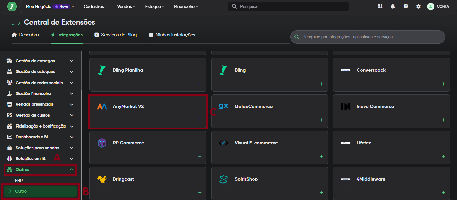Add the Convertpack integration with plus
This screenshot has height=200, width=457.
pos(443,84)
